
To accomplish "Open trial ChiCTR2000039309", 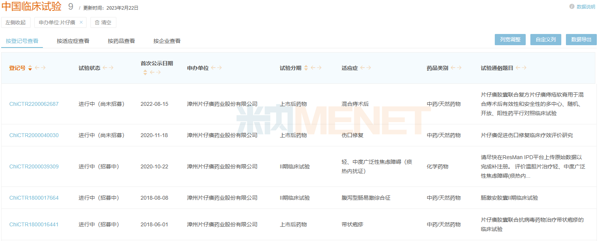I will [34, 166].
